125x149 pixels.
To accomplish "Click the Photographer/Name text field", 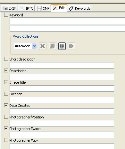I will click(62, 135).
